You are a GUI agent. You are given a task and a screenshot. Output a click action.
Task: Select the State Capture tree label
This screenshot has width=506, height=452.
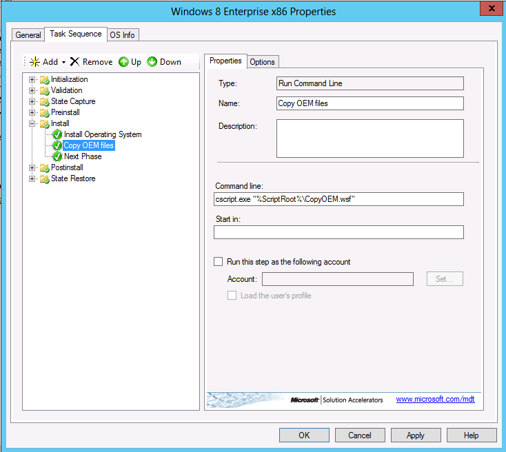73,101
